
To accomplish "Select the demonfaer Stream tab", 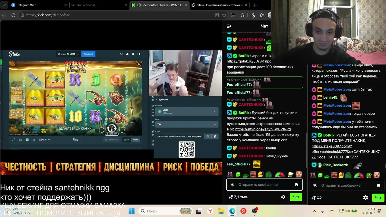I will [x=159, y=5].
